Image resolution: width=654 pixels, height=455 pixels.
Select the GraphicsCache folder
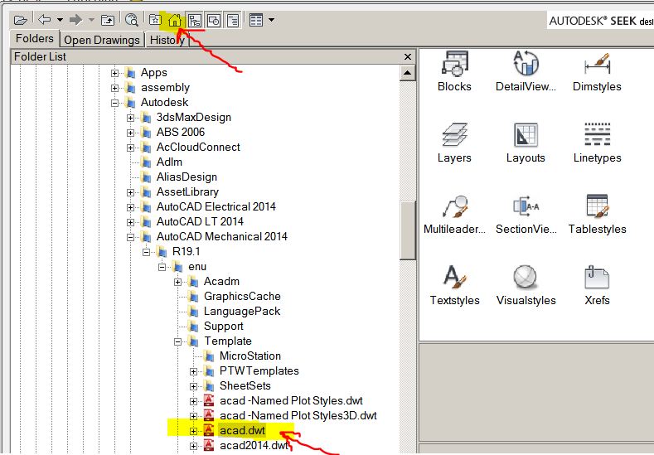click(242, 296)
